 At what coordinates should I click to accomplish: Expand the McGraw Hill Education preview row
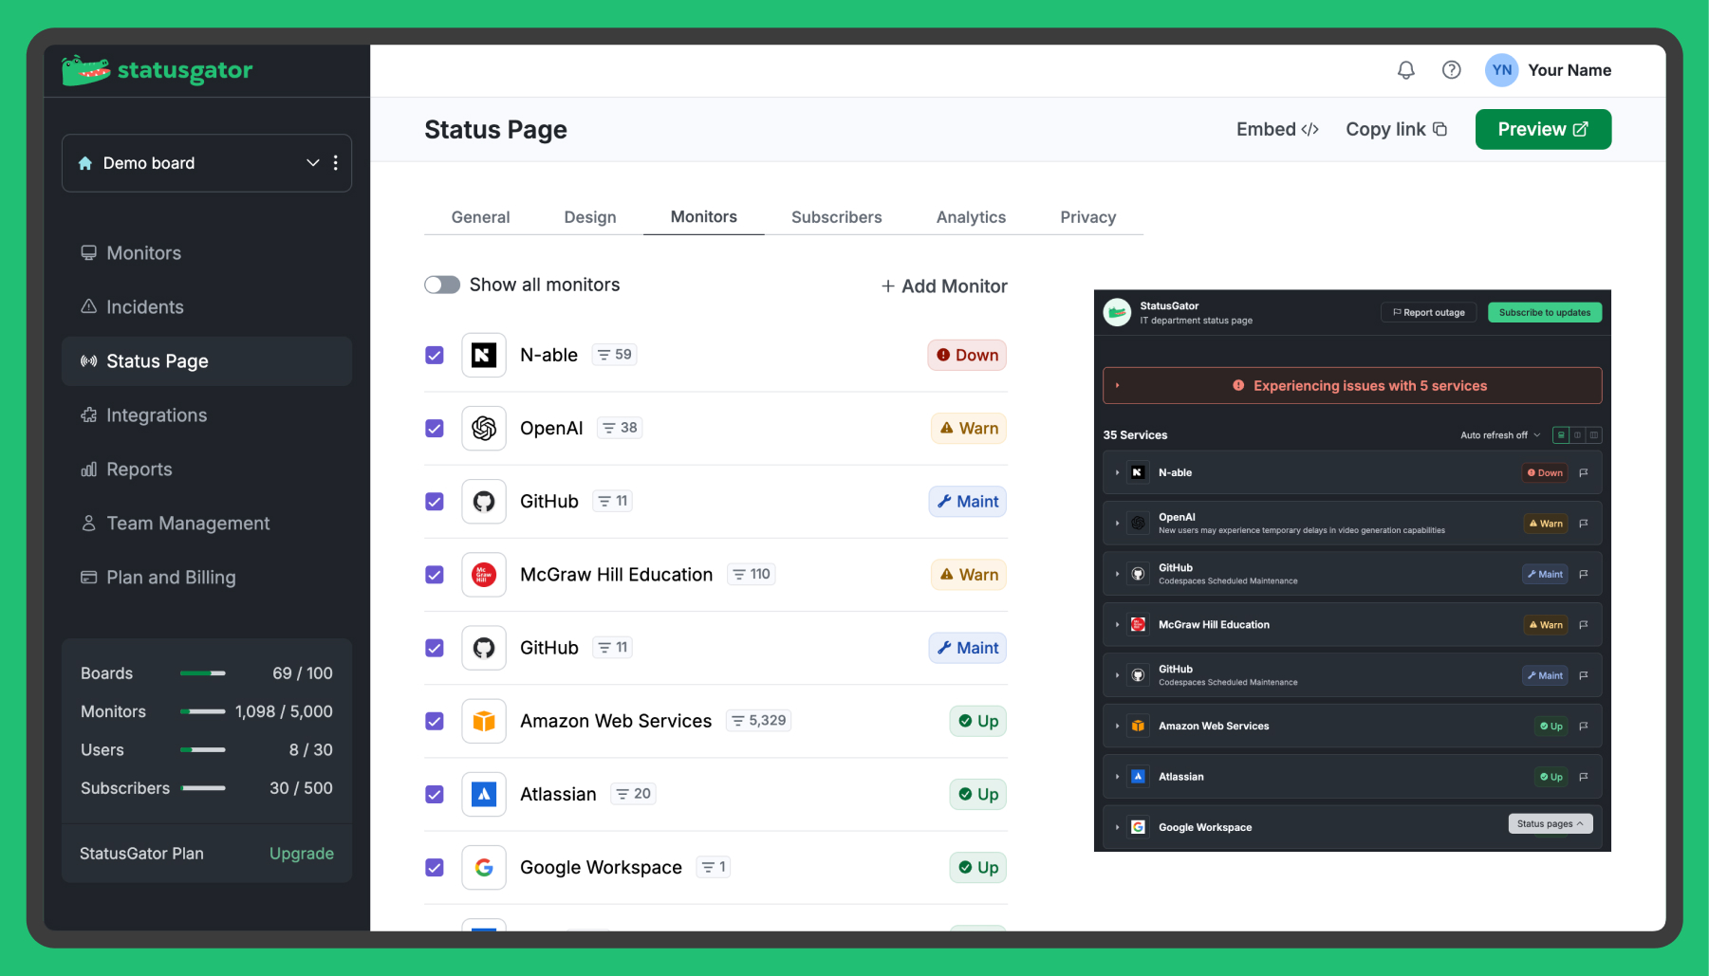point(1117,625)
